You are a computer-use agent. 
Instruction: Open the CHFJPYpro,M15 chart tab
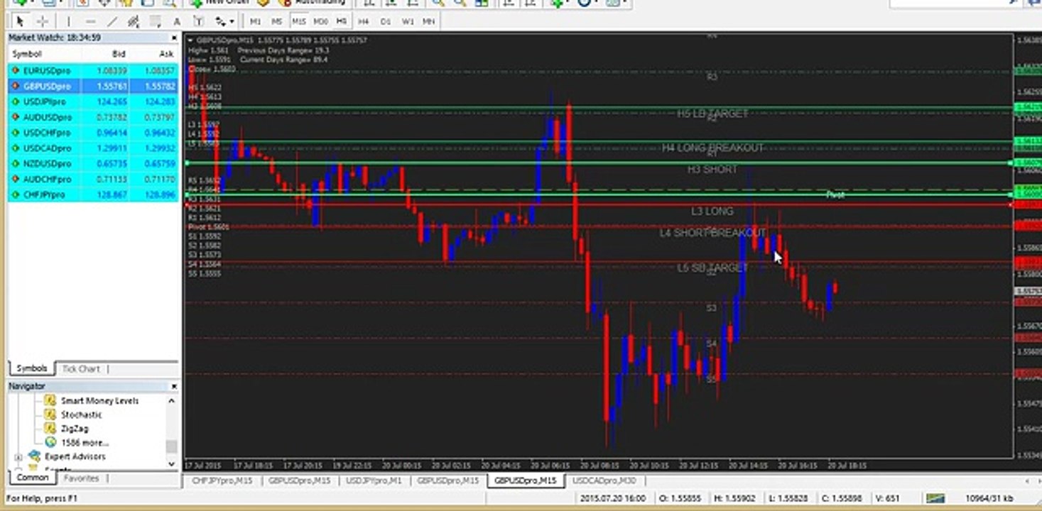(223, 480)
